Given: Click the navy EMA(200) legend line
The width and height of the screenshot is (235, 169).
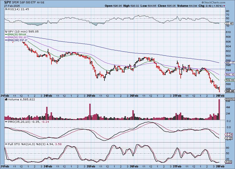Looking at the screenshot, I should [6, 40].
